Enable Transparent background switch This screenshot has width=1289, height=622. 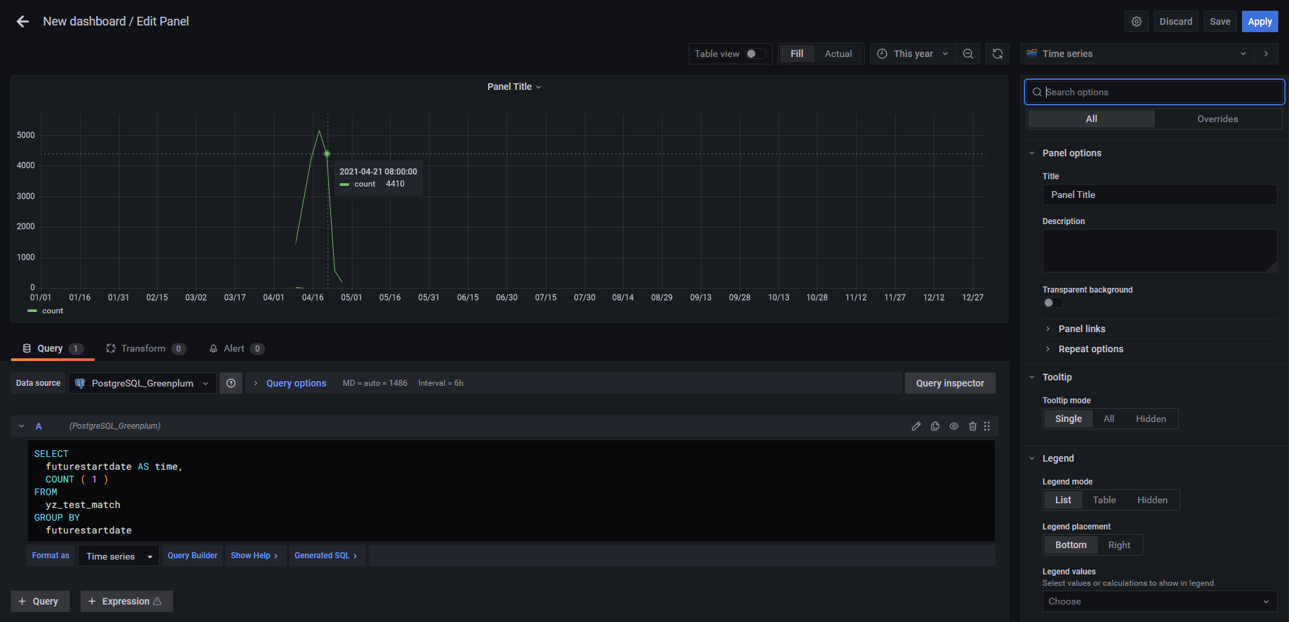(1053, 303)
